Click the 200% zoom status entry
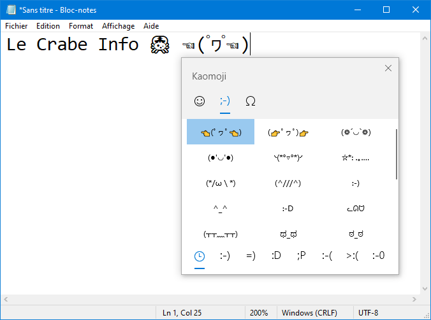This screenshot has width=431, height=320. (259, 313)
